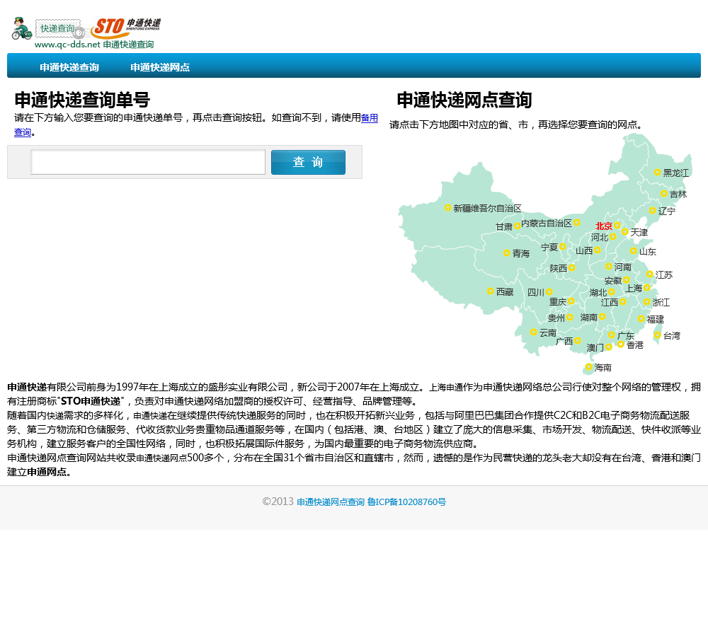The image size is (708, 643).
Task: Select 天津 marker on the map
Action: [x=625, y=231]
